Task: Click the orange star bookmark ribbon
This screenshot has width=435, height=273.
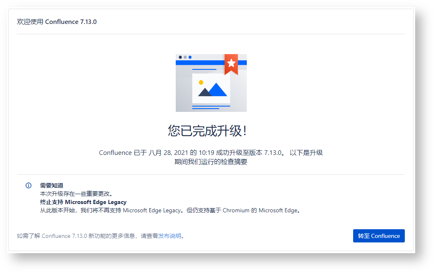Action: (231, 64)
